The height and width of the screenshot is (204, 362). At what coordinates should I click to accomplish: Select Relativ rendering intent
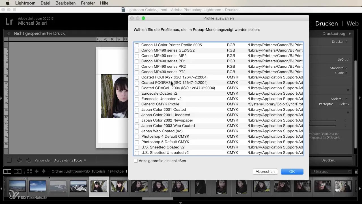click(344, 104)
